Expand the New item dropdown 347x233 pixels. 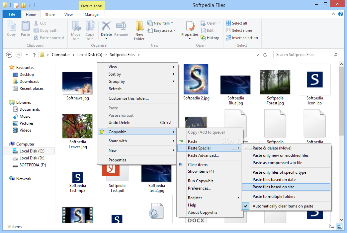[x=172, y=23]
